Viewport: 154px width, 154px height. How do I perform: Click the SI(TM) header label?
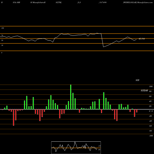tap(59, 2)
